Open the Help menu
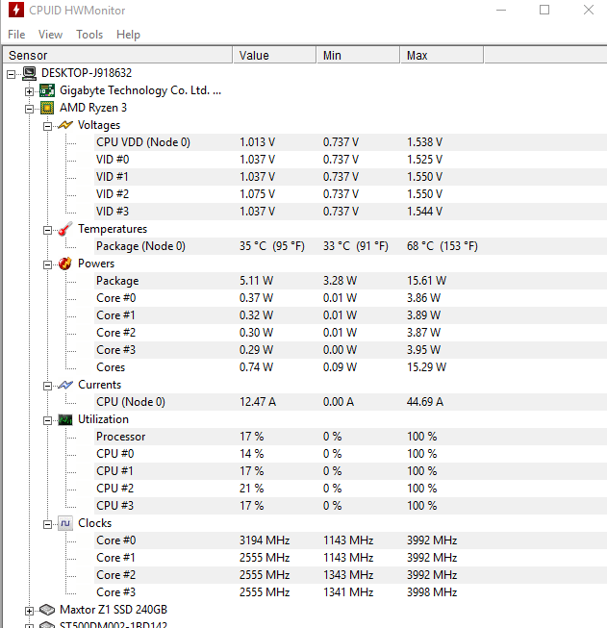The image size is (607, 628). coord(128,35)
